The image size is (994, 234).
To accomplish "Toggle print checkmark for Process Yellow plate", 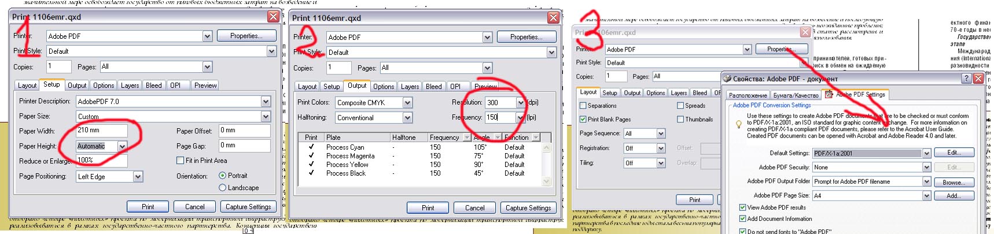I will 311,164.
